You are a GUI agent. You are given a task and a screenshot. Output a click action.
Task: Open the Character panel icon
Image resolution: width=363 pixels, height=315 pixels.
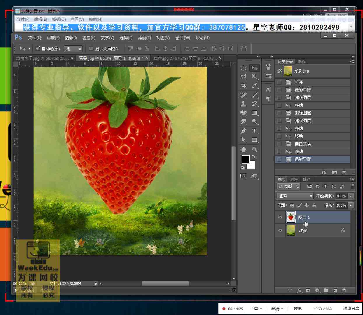point(268,90)
